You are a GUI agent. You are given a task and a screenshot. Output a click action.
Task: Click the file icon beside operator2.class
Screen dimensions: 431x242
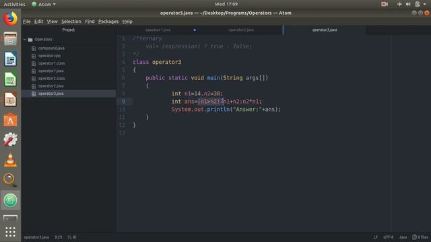34,79
